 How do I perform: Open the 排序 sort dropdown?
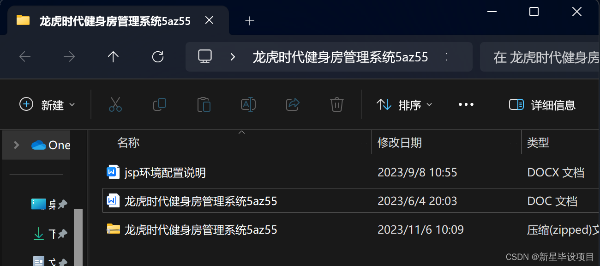pos(405,105)
